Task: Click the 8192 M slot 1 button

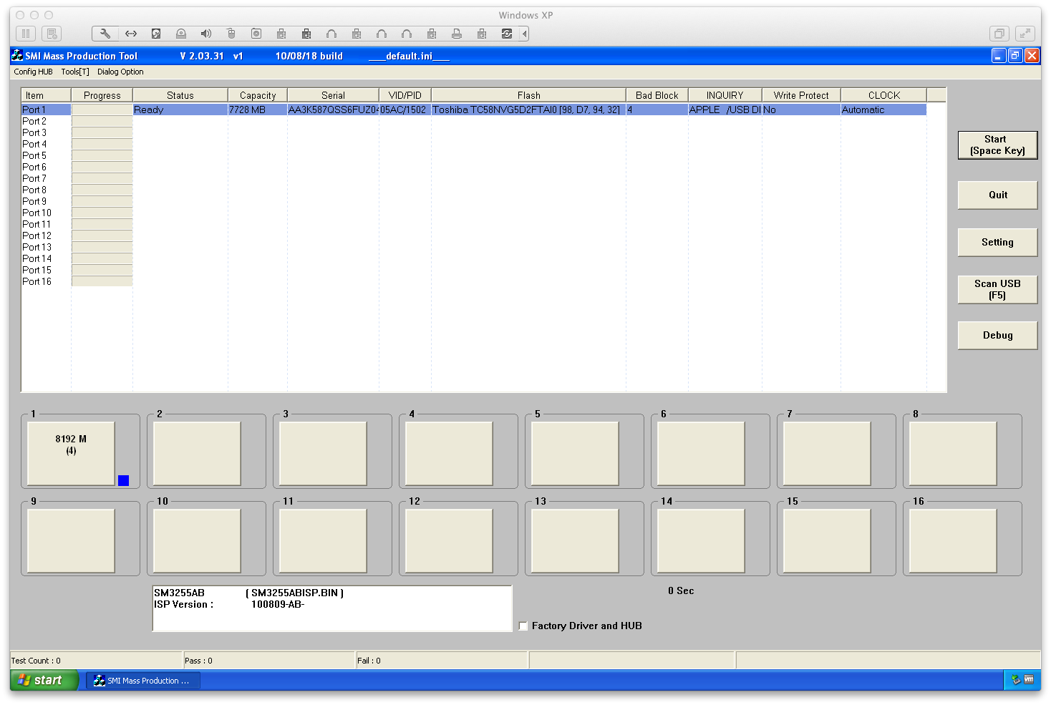Action: pyautogui.click(x=71, y=454)
